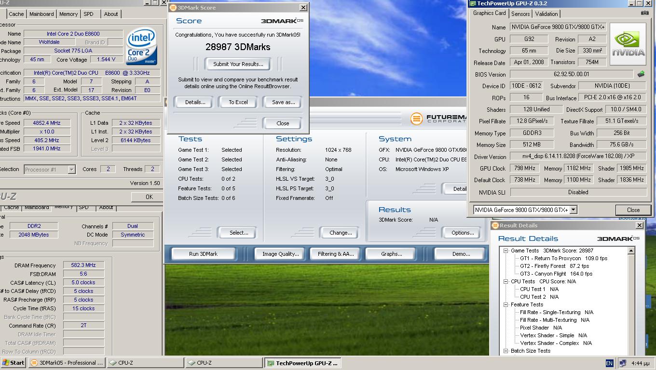Switch to the Sensors tab in GPU-Z
The height and width of the screenshot is (370, 656).
click(520, 14)
